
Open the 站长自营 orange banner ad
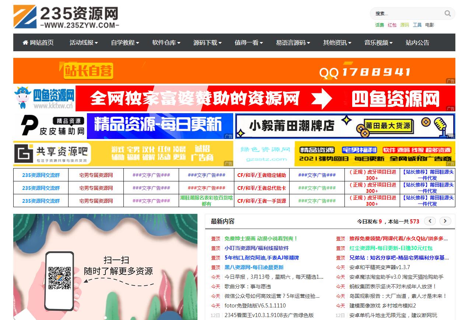tap(234, 71)
